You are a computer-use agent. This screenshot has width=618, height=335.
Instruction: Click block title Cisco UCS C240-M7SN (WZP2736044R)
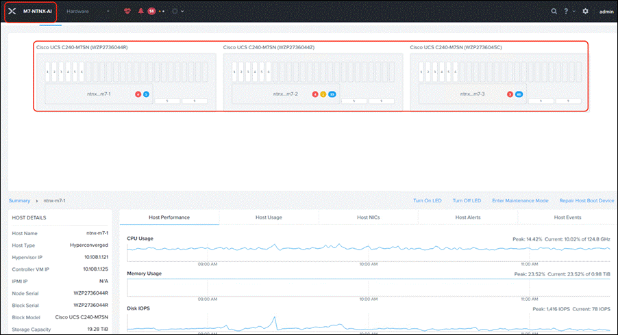[x=82, y=47]
